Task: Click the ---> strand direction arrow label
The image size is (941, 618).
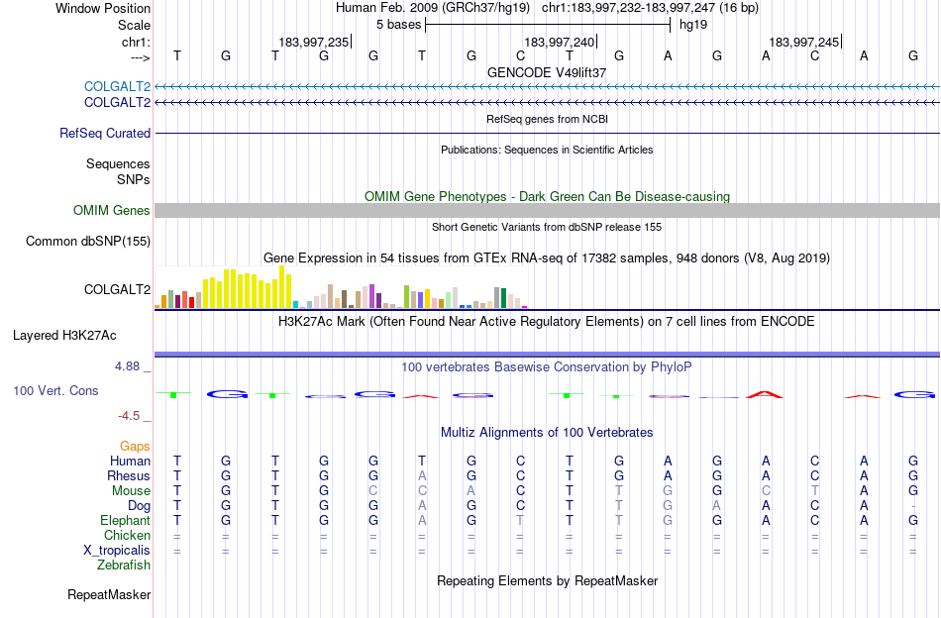Action: (x=140, y=57)
